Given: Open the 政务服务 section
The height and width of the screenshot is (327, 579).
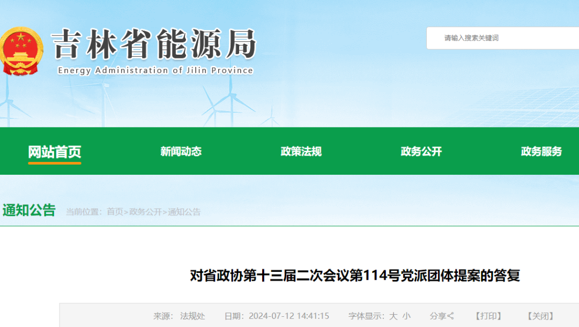Looking at the screenshot, I should [x=540, y=152].
